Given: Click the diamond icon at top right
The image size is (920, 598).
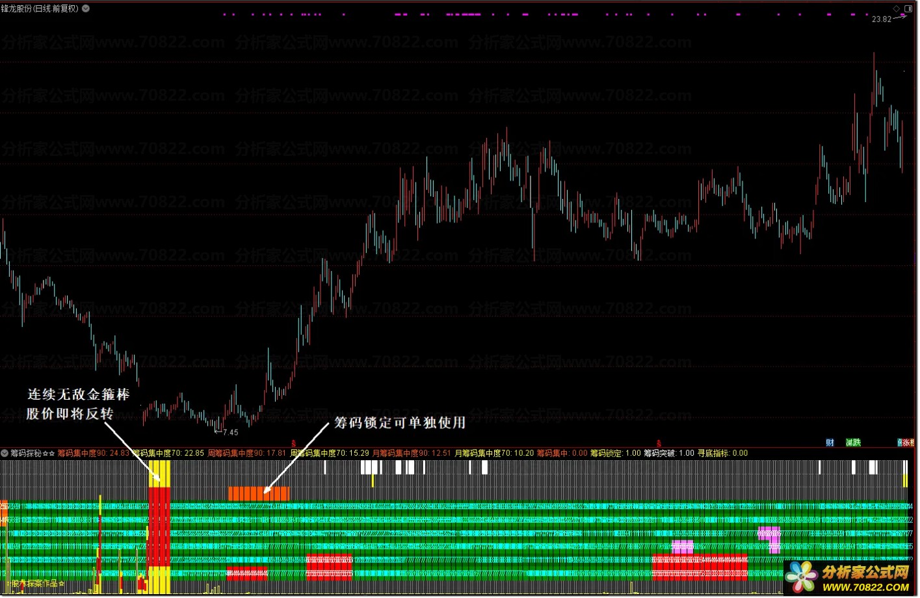Looking at the screenshot, I should pyautogui.click(x=897, y=8).
